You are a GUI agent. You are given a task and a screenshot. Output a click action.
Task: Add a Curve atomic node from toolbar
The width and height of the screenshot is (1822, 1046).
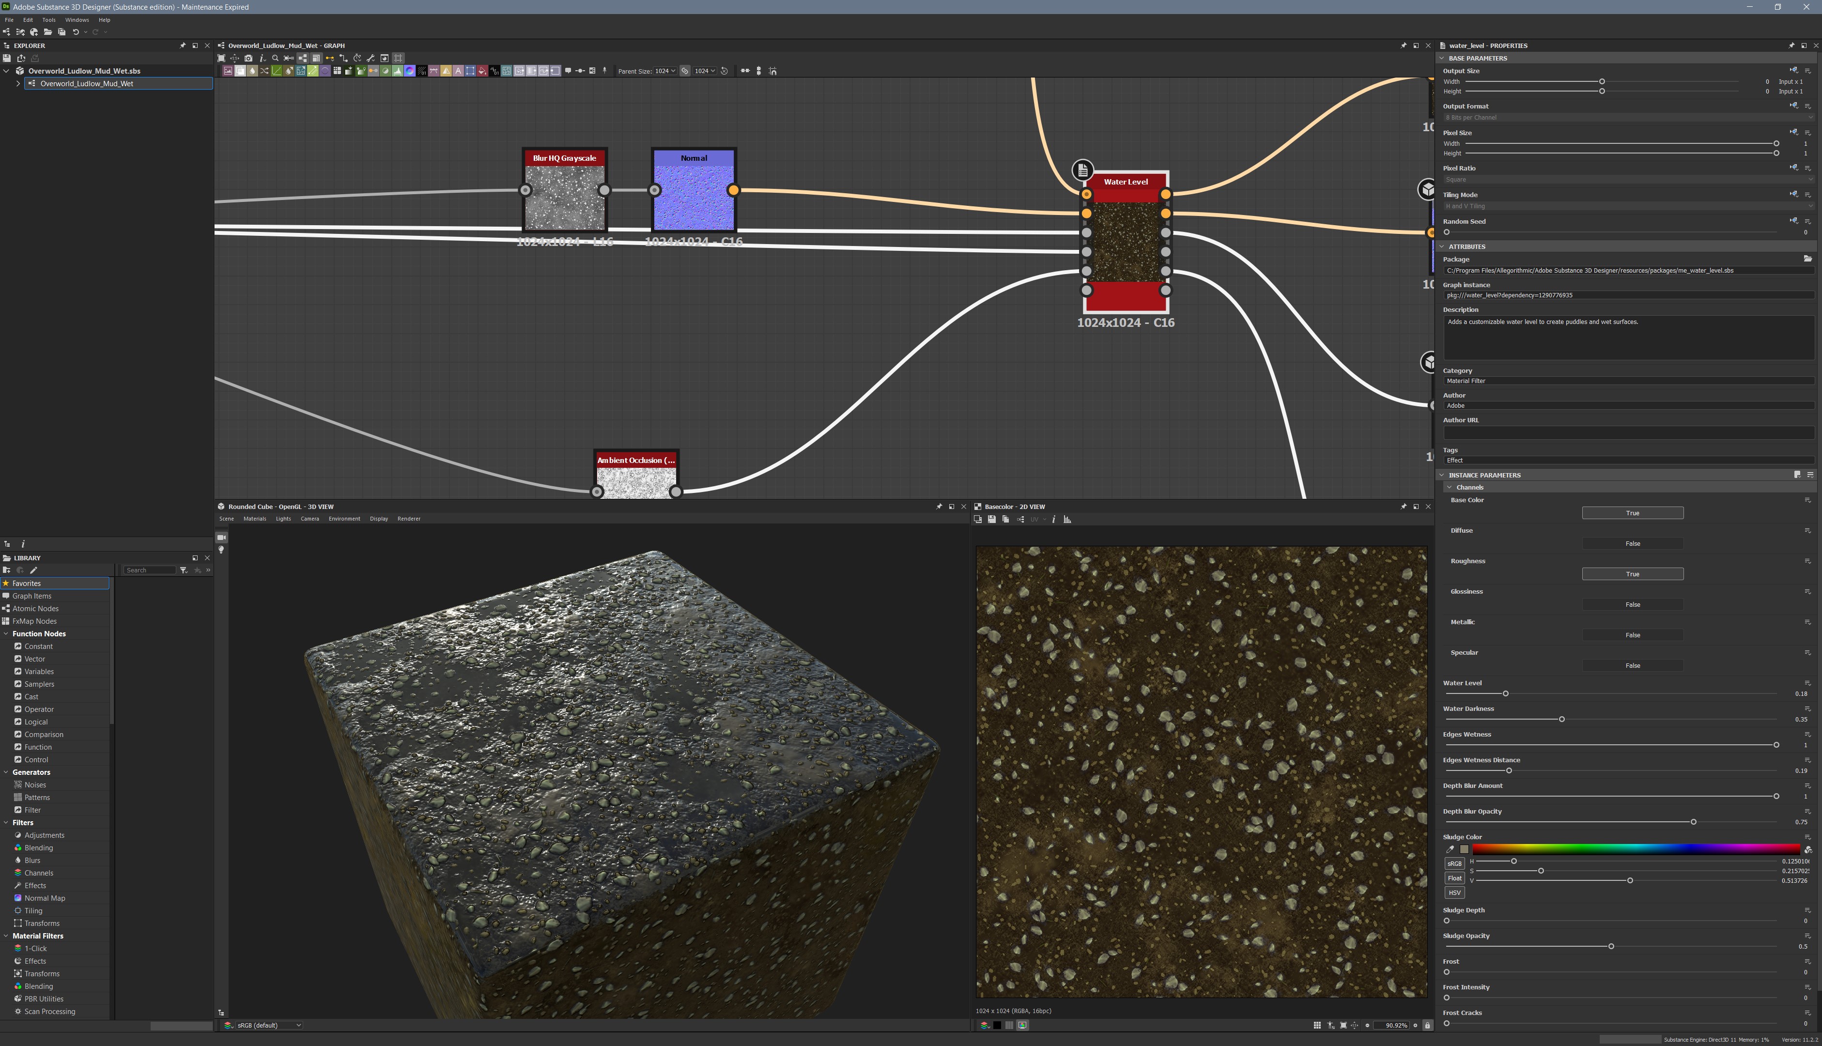click(x=277, y=71)
